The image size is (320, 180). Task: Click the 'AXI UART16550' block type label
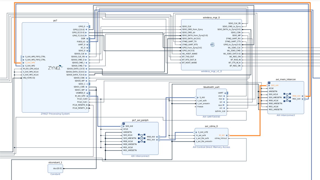[211, 117]
